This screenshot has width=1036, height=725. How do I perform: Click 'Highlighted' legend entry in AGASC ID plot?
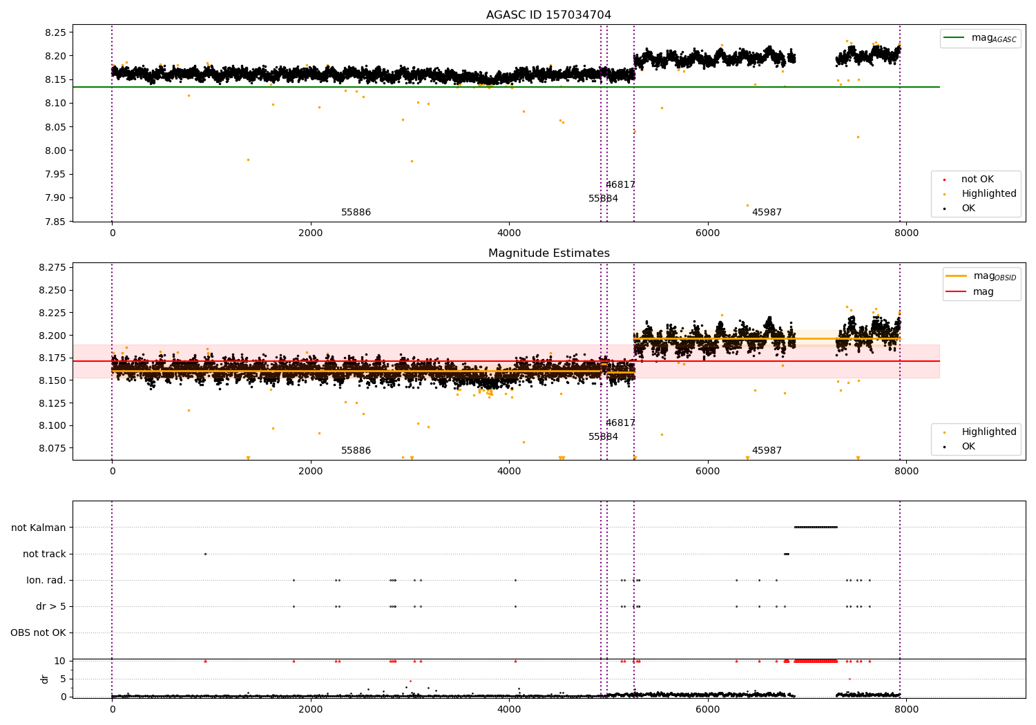point(989,194)
